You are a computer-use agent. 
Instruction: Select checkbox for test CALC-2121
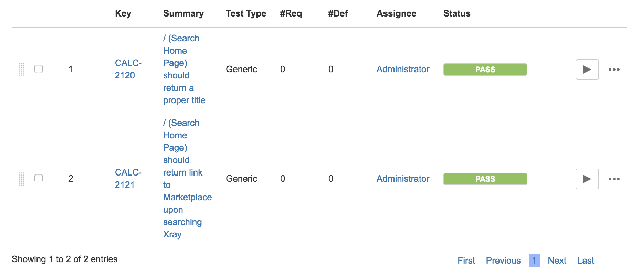39,178
